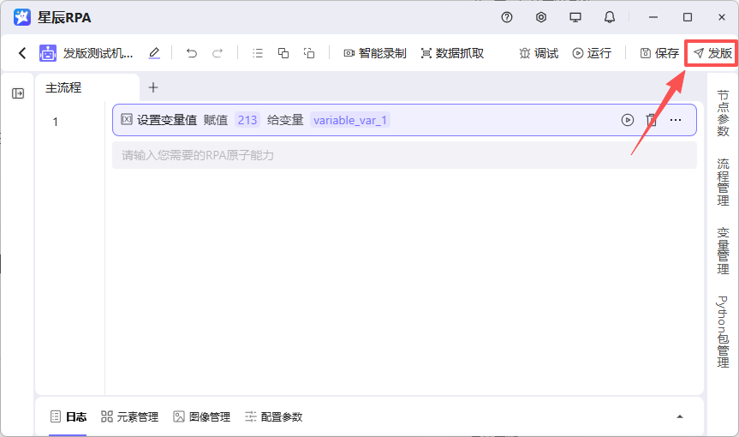Click the 发版测试机... project name
Viewport: 739px width, 437px height.
[x=98, y=53]
